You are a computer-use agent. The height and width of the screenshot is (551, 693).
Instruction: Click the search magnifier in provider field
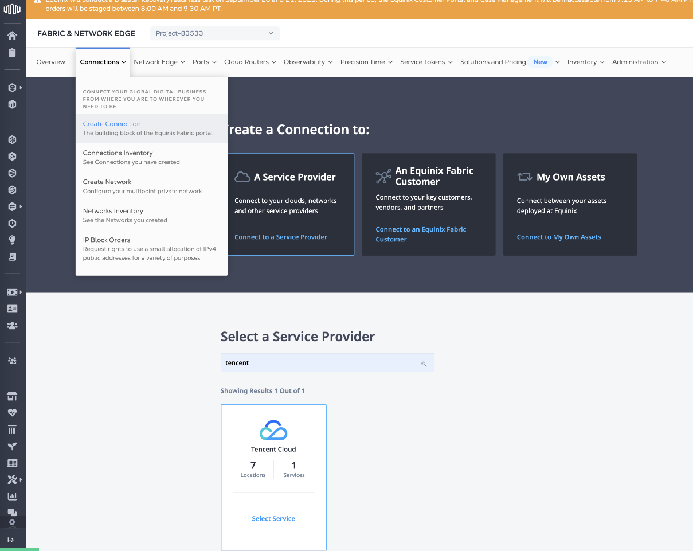coord(424,364)
